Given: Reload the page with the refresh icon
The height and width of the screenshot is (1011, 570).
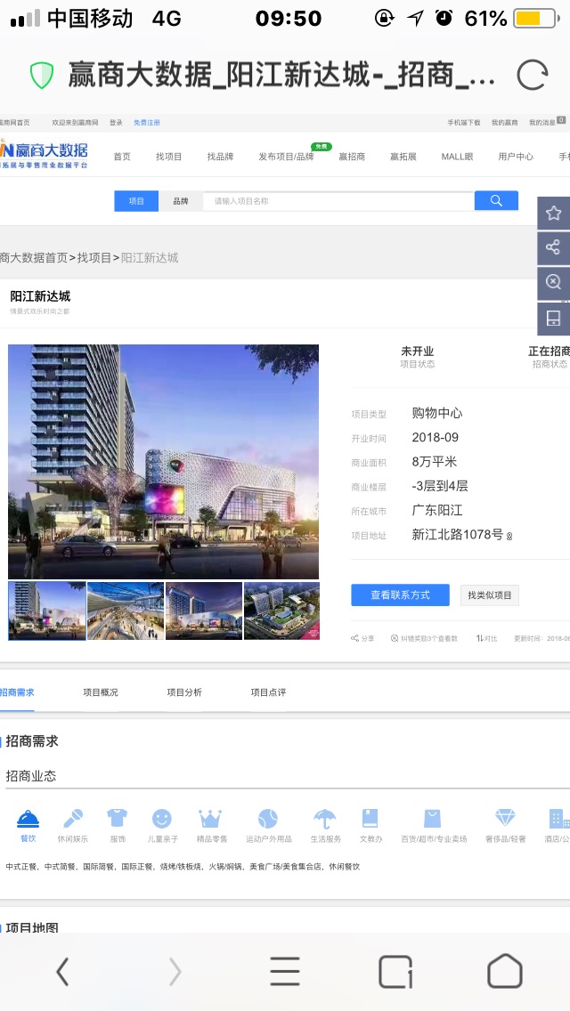Looking at the screenshot, I should [533, 76].
